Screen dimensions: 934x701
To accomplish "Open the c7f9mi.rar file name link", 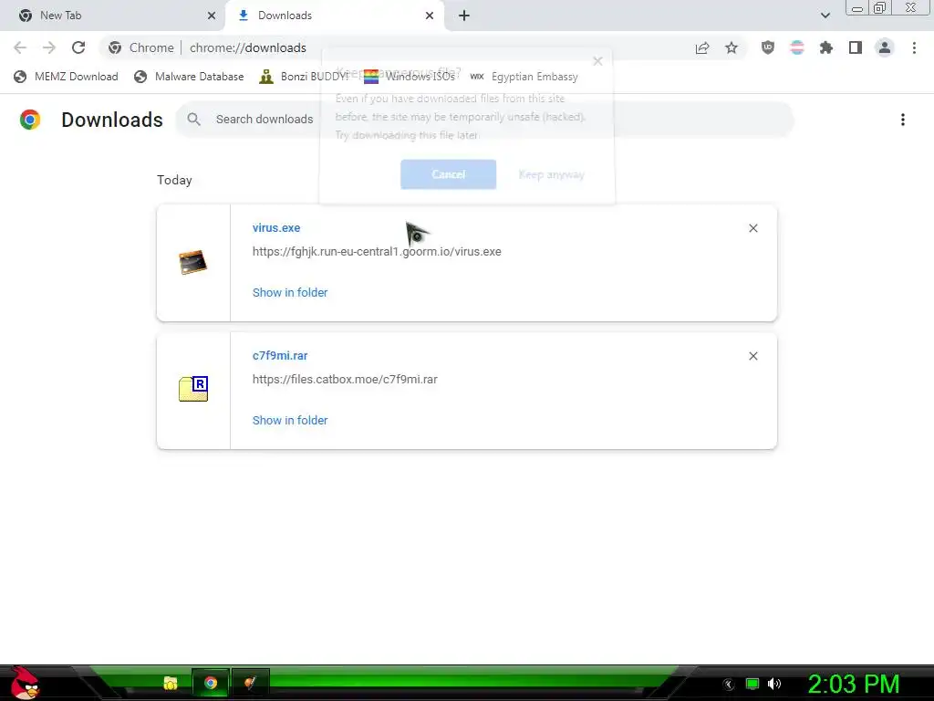I will tap(280, 355).
